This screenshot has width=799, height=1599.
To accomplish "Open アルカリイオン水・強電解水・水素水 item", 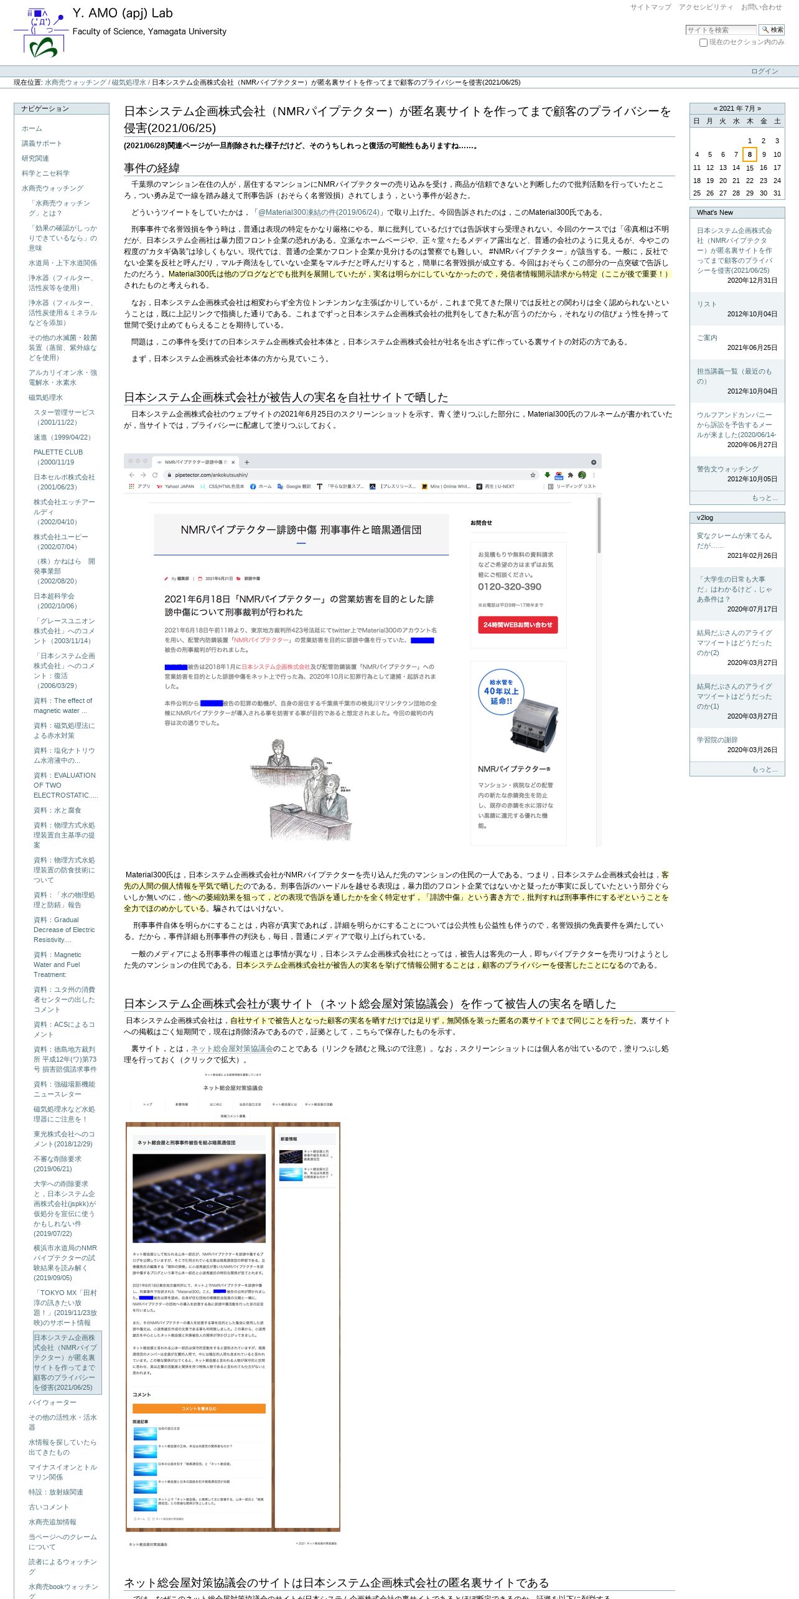I will pyautogui.click(x=63, y=378).
